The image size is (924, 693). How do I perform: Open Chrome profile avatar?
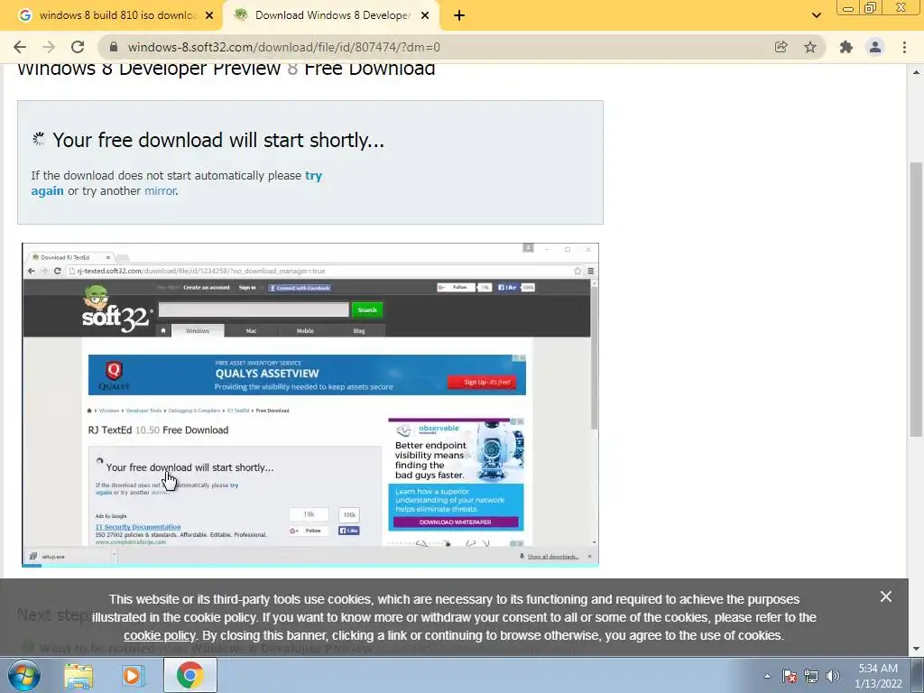(x=875, y=47)
